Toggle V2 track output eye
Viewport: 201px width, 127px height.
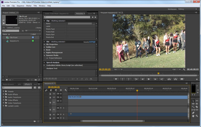tap(61, 98)
